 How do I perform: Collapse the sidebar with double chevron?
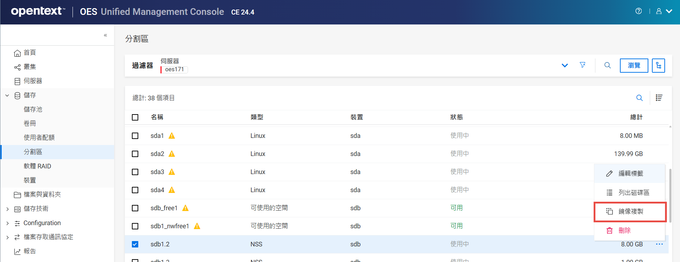click(x=105, y=35)
